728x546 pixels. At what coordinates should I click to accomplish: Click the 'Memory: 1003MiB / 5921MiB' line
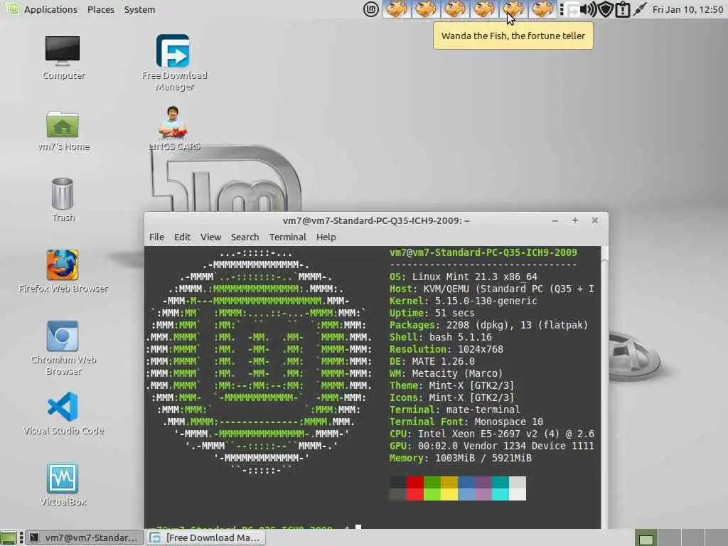point(460,458)
